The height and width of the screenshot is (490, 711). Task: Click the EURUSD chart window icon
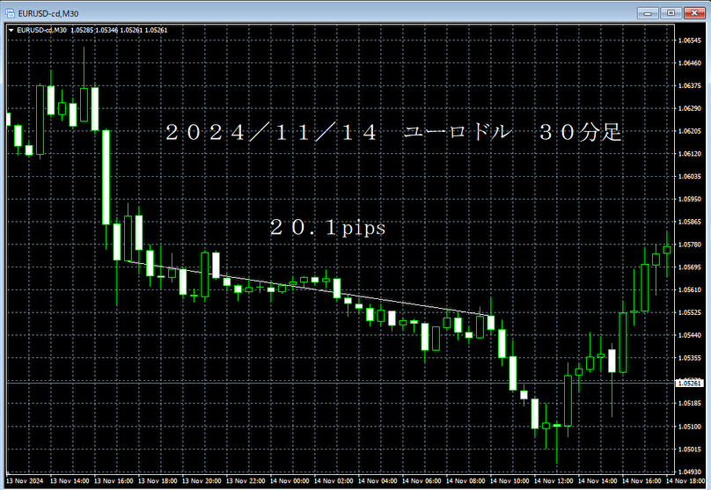click(10, 13)
